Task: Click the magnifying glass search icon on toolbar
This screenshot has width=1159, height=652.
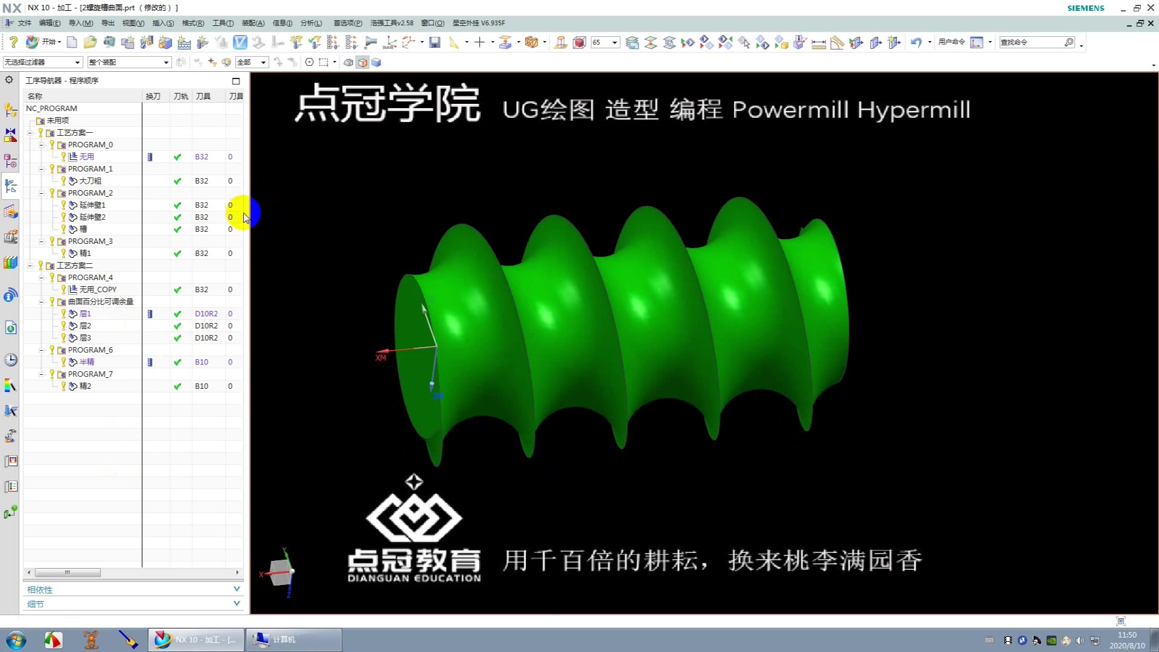Action: click(1069, 42)
